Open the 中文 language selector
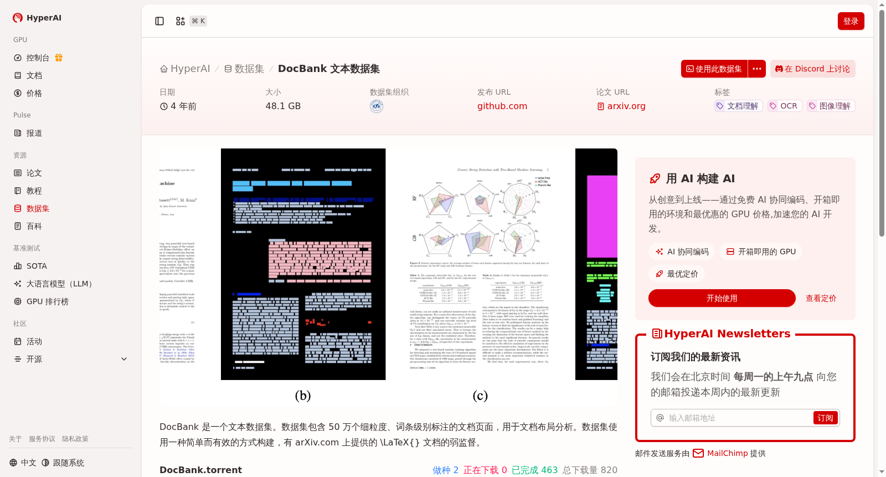The image size is (886, 477). coord(23,463)
